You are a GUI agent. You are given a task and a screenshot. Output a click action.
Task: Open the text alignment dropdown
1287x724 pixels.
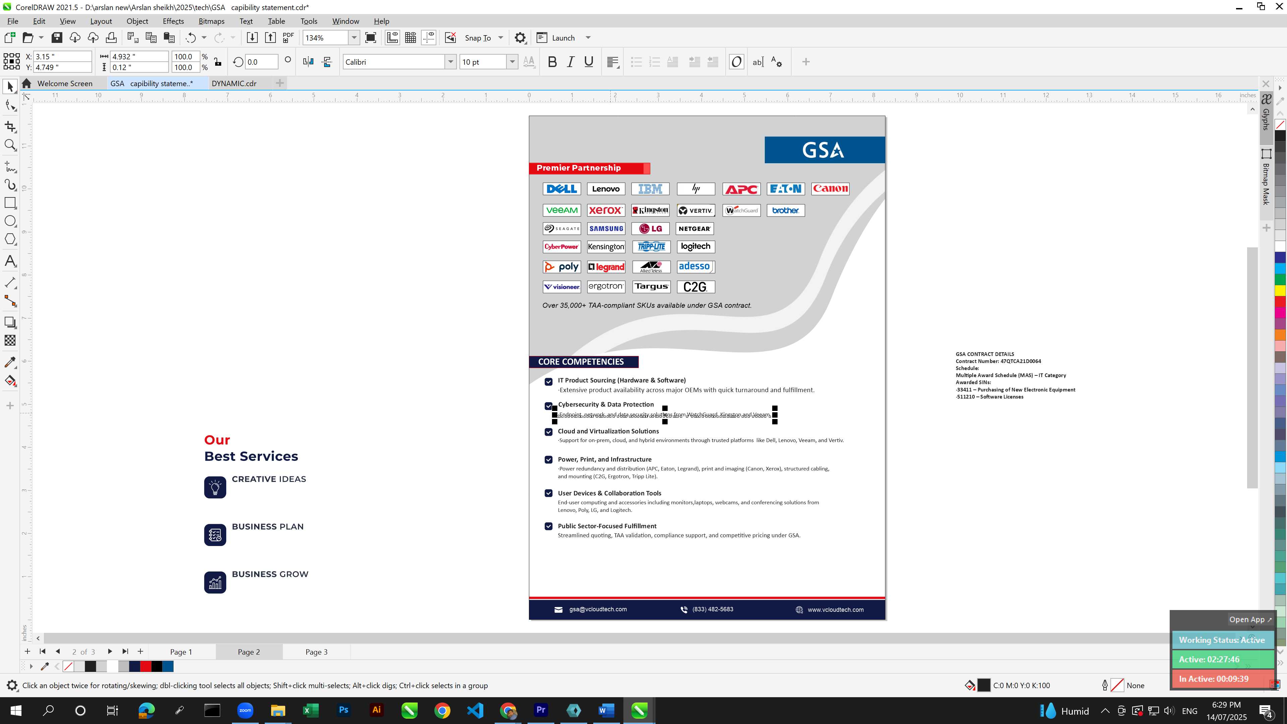[613, 62]
